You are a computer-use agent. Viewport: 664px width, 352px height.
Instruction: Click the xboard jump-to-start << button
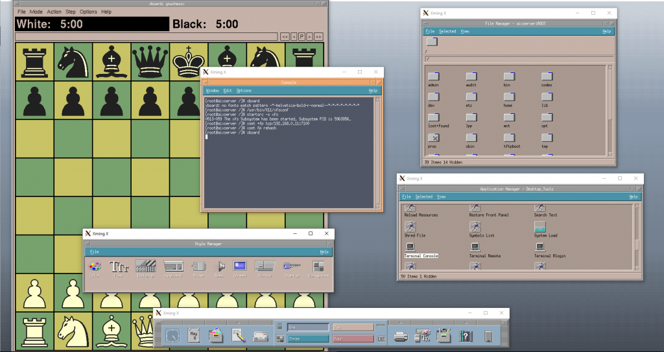pos(285,37)
